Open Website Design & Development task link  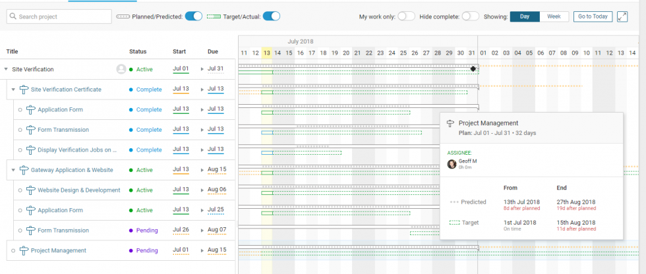point(79,190)
